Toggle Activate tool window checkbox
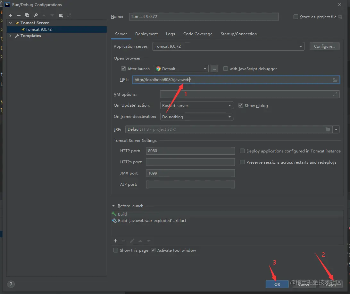350x294 pixels. (153, 250)
